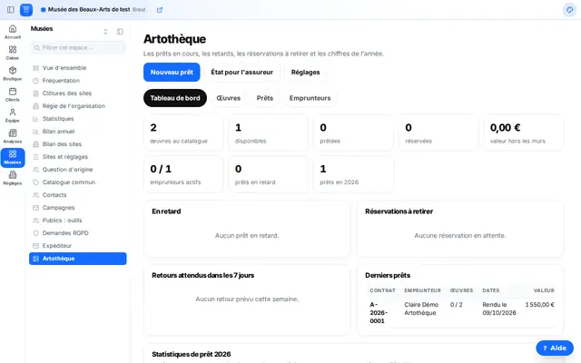Screen dimensions: 581x363
Task: Switch to the Œuvres tab
Action: (229, 98)
